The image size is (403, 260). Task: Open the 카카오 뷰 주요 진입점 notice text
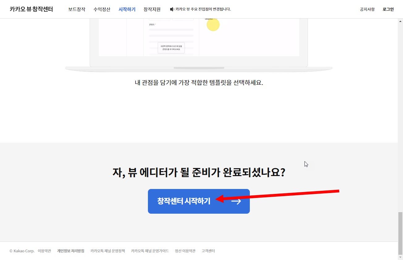pos(203,9)
